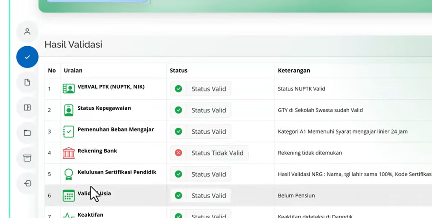Click the red Rekening Bank building icon

pos(69,153)
